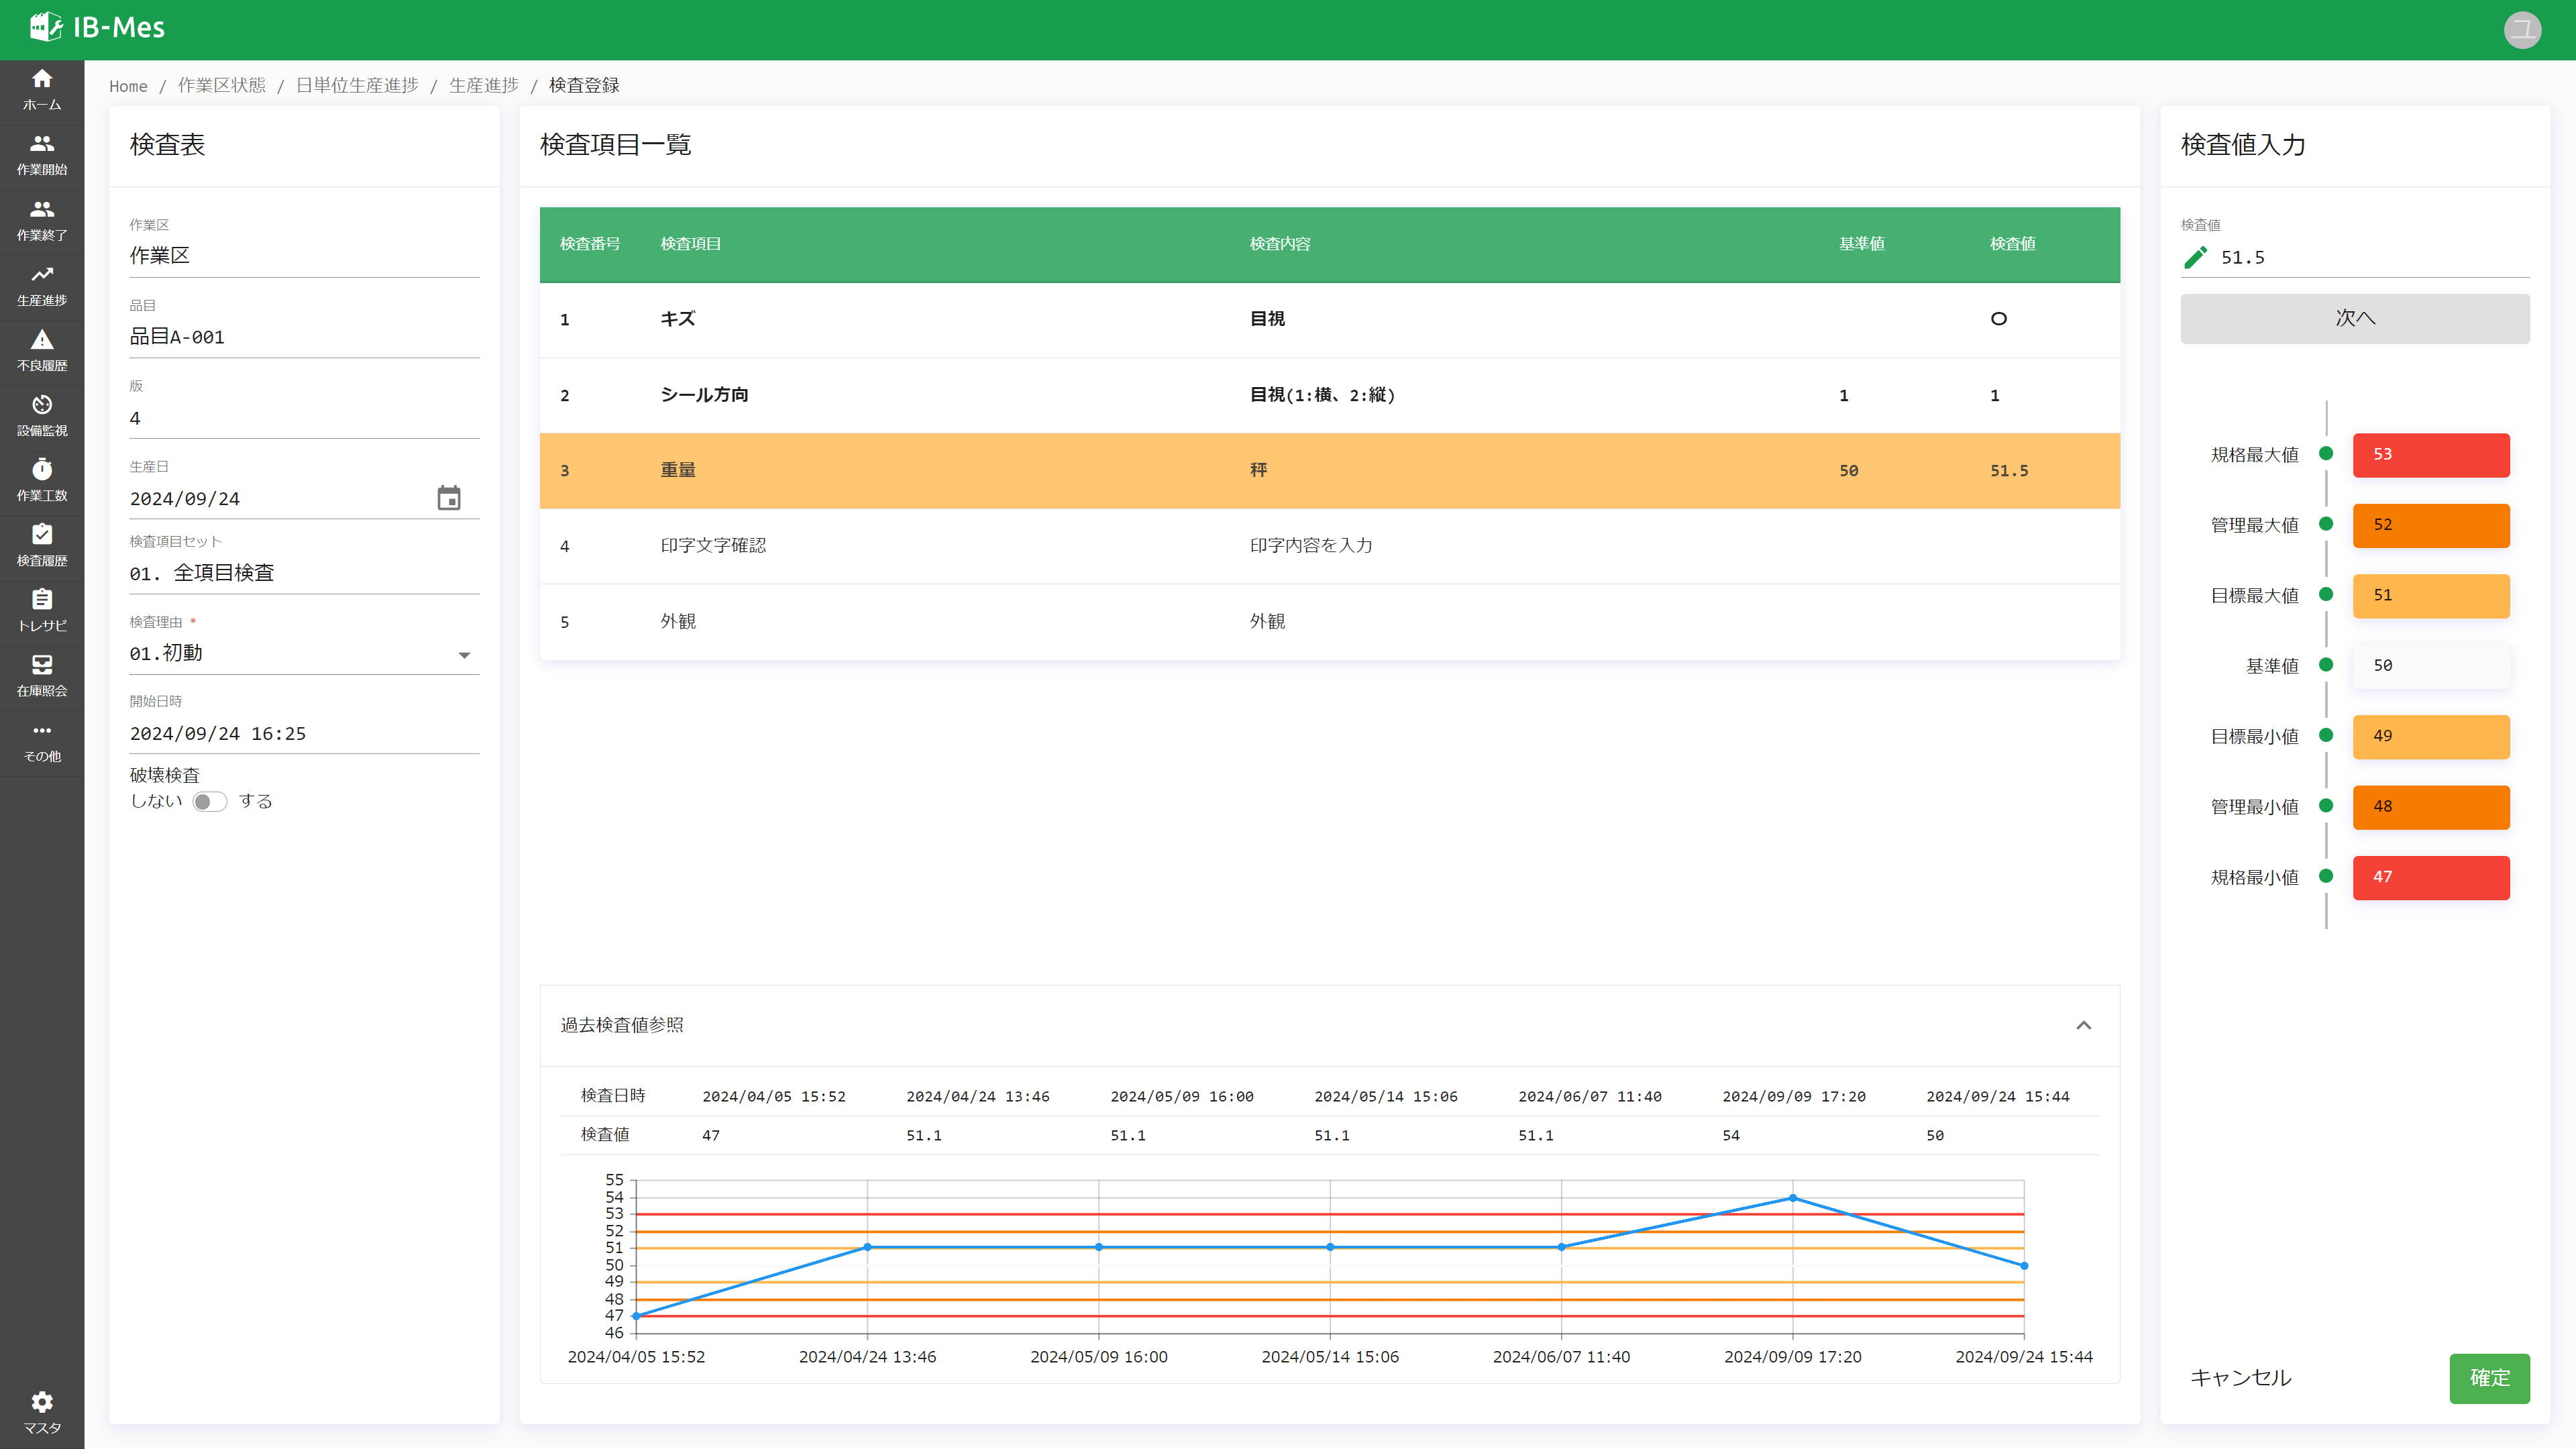The height and width of the screenshot is (1449, 2576).
Task: Select the red 規格最小値 47 swatch
Action: coord(2431,877)
